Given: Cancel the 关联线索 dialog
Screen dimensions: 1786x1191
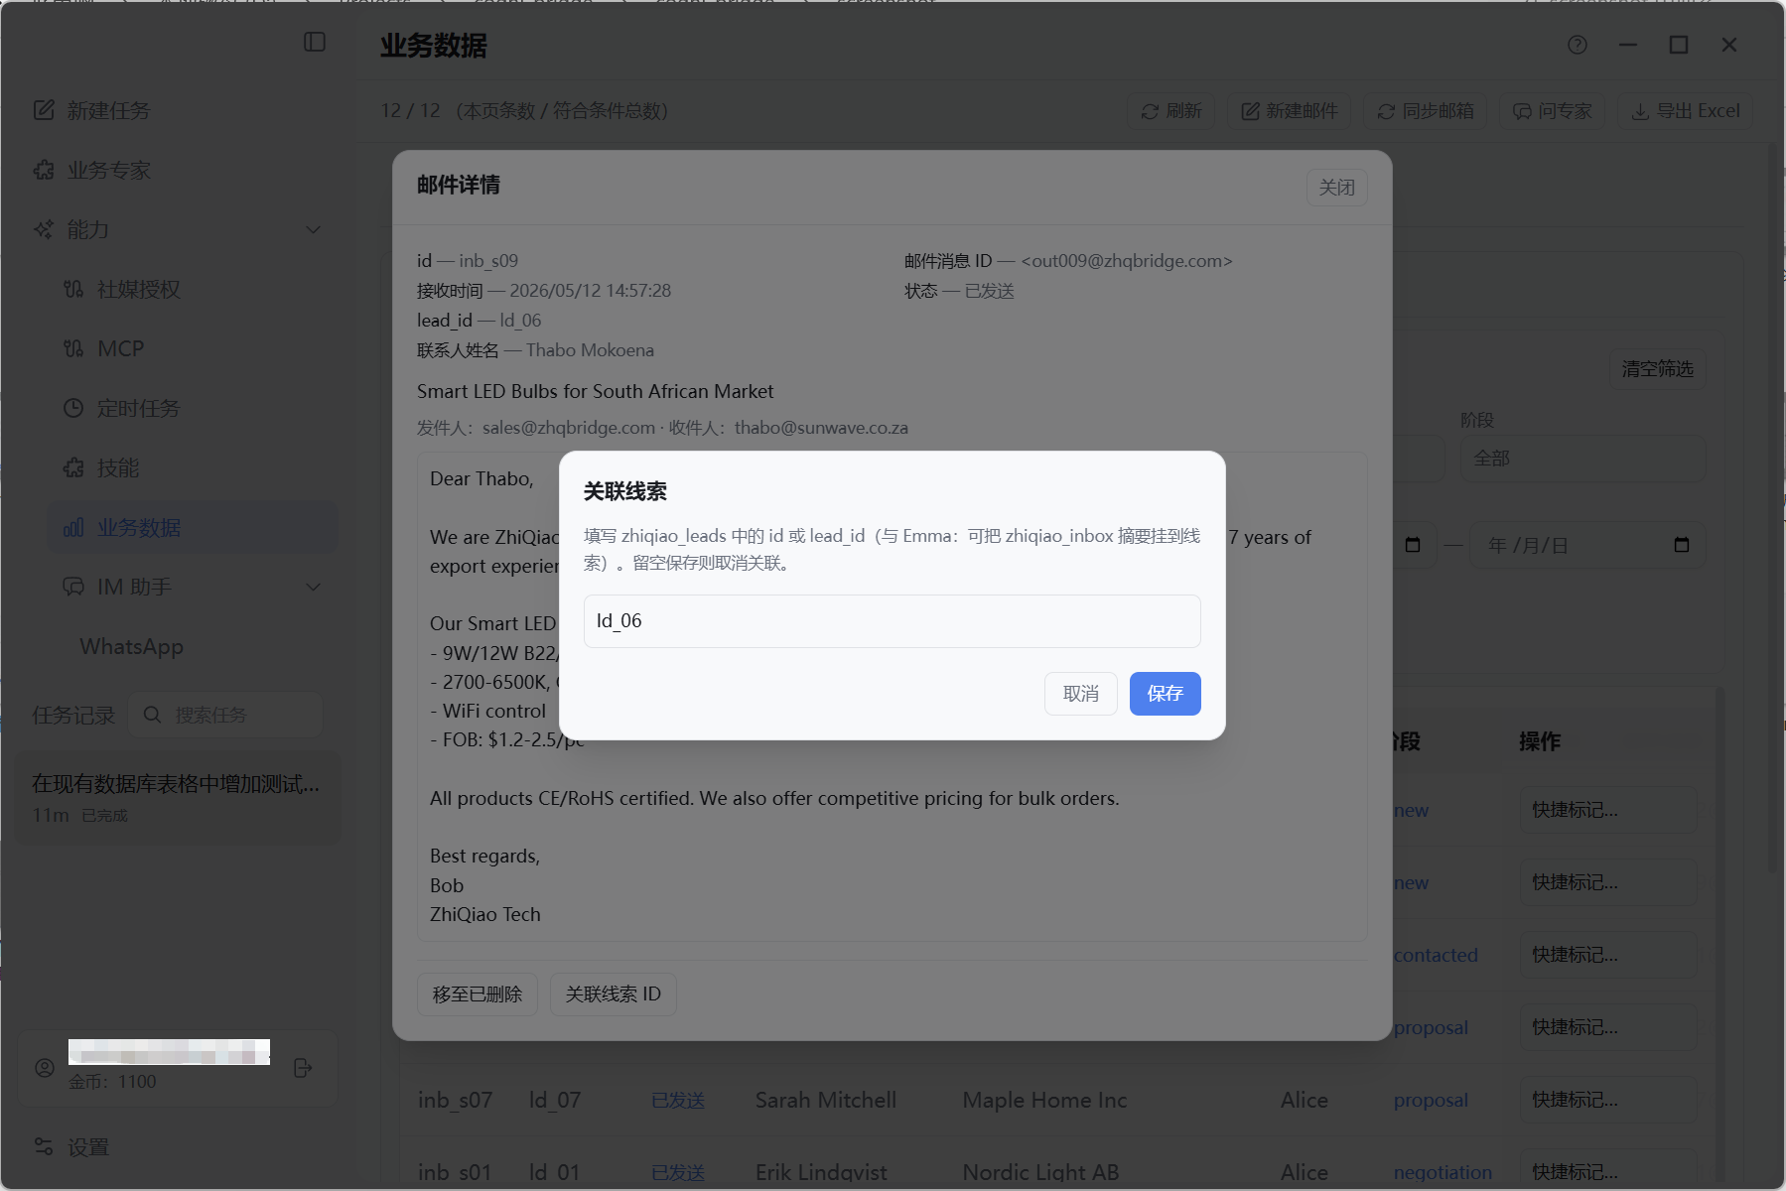Looking at the screenshot, I should 1080,694.
